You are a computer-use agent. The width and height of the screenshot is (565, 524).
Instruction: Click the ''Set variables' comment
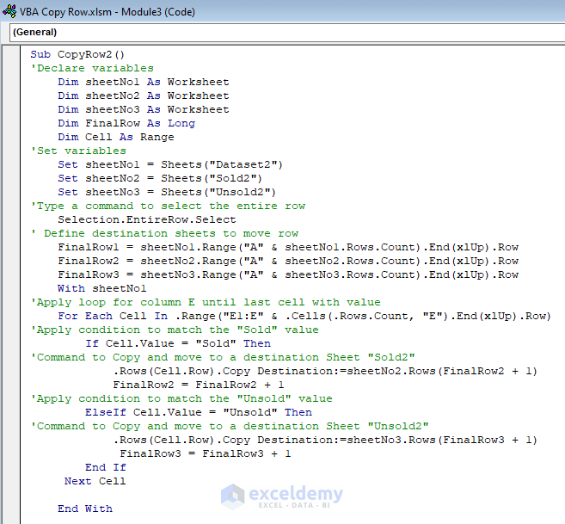(x=78, y=151)
